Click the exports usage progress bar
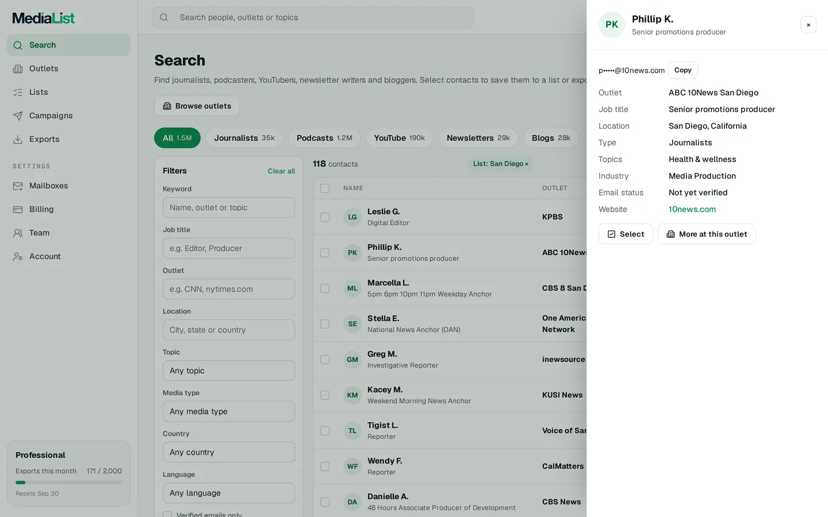This screenshot has width=828, height=517. [x=68, y=483]
